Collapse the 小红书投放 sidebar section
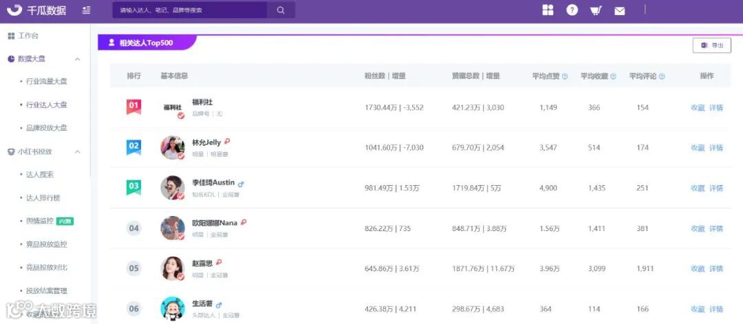This screenshot has height=324, width=743. pos(78,151)
